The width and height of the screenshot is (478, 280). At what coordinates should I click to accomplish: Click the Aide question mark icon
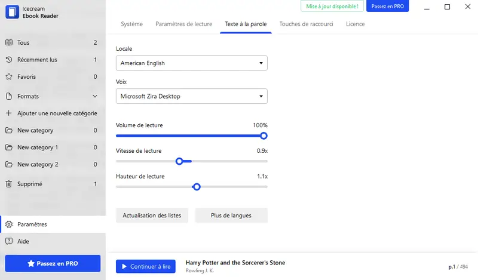(9, 241)
